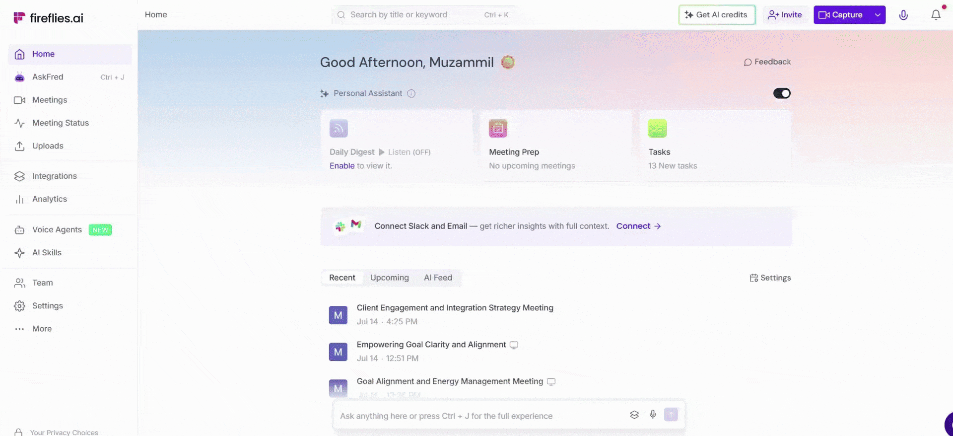
Task: Switch to the AI Feed tab
Action: [x=438, y=278]
